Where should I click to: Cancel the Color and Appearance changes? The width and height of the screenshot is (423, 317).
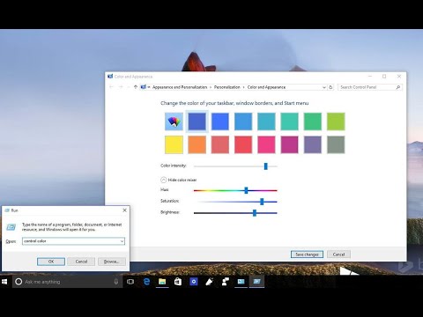coord(338,254)
